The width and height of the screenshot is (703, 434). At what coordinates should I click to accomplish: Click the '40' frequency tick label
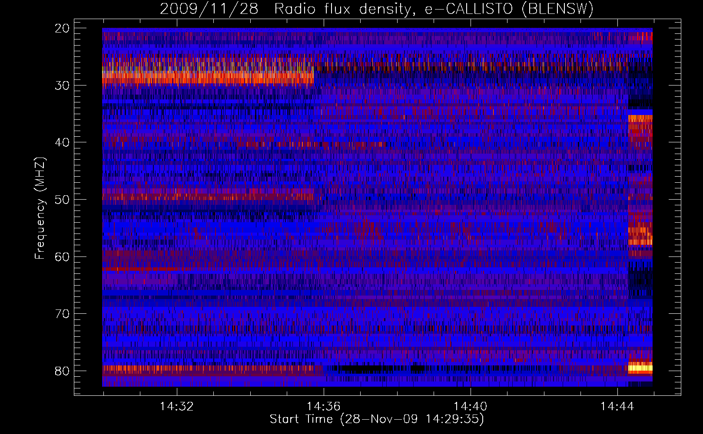(63, 142)
